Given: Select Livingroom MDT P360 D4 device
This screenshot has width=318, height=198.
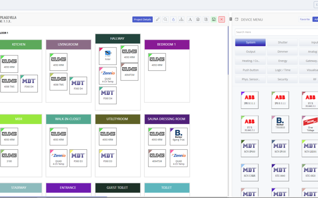Looking at the screenshot, I should coord(78,86).
